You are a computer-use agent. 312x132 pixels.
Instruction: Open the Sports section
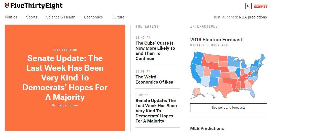31,17
